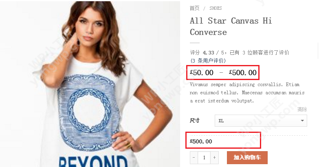Screen dimensions: 319x167
Task: Decrease quantity with minus button
Action: [x=194, y=158]
